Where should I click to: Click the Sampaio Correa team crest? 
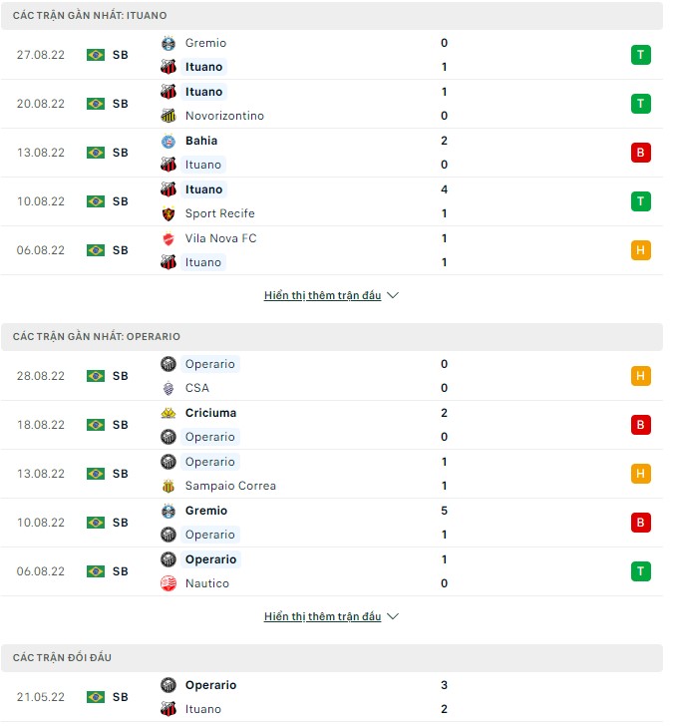click(168, 486)
